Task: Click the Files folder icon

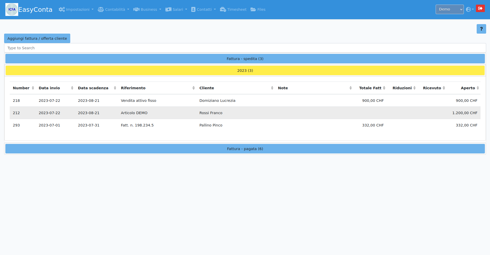Action: [x=253, y=9]
